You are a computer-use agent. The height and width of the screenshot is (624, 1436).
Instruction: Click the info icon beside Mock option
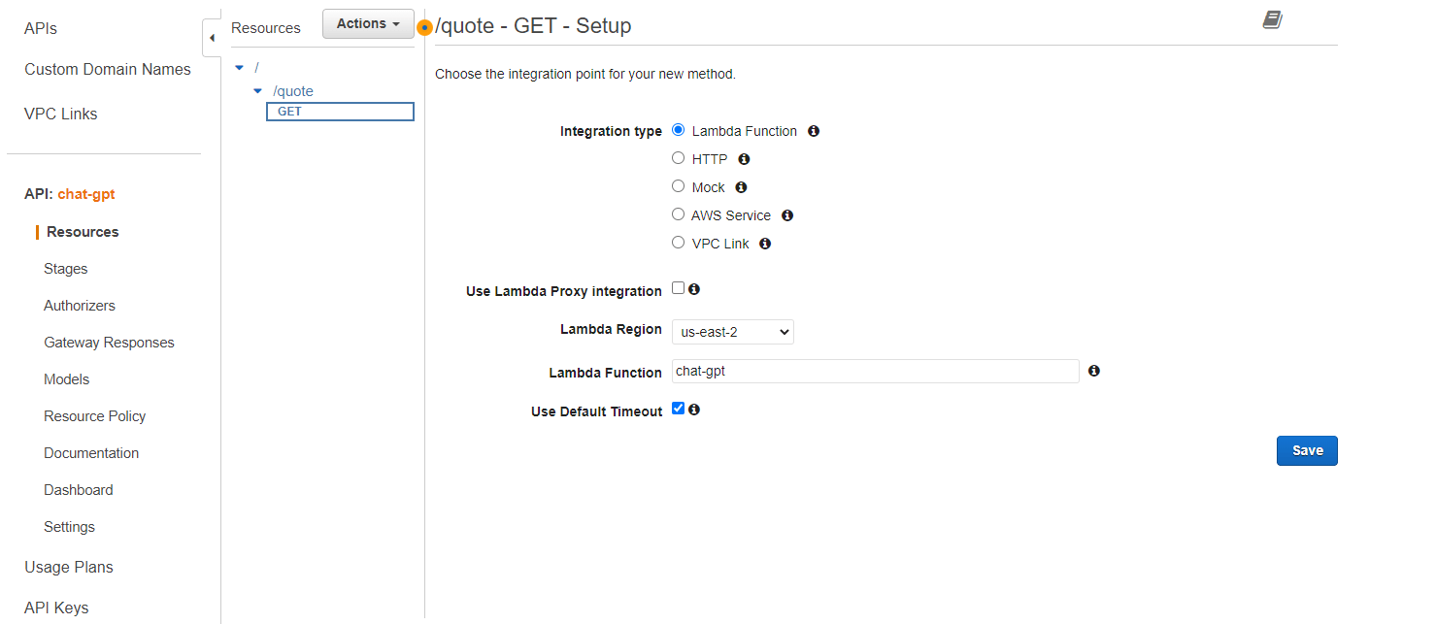[x=741, y=186]
